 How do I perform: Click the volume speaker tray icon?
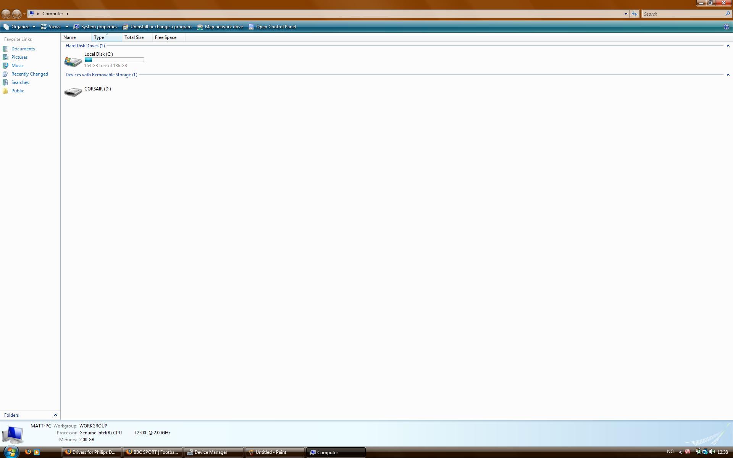coord(712,452)
